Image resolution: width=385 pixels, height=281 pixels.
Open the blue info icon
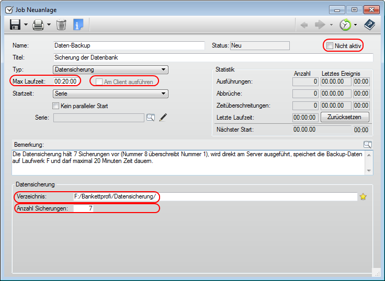tap(78, 25)
